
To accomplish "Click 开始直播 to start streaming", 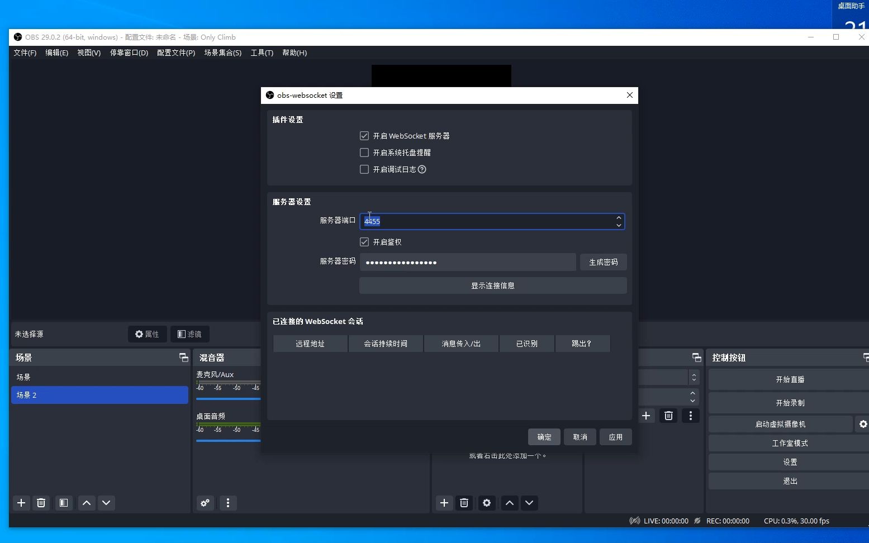I will click(x=790, y=379).
